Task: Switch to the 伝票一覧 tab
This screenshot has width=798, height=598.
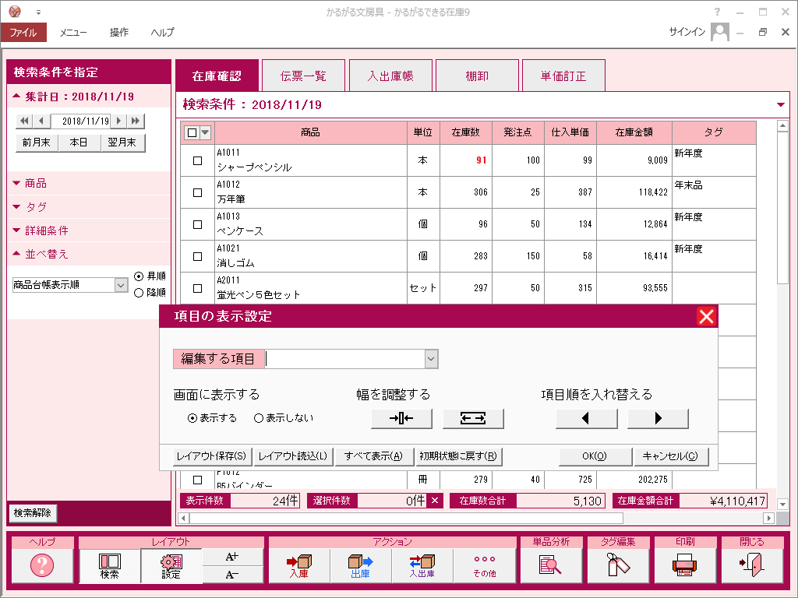Action: 303,76
